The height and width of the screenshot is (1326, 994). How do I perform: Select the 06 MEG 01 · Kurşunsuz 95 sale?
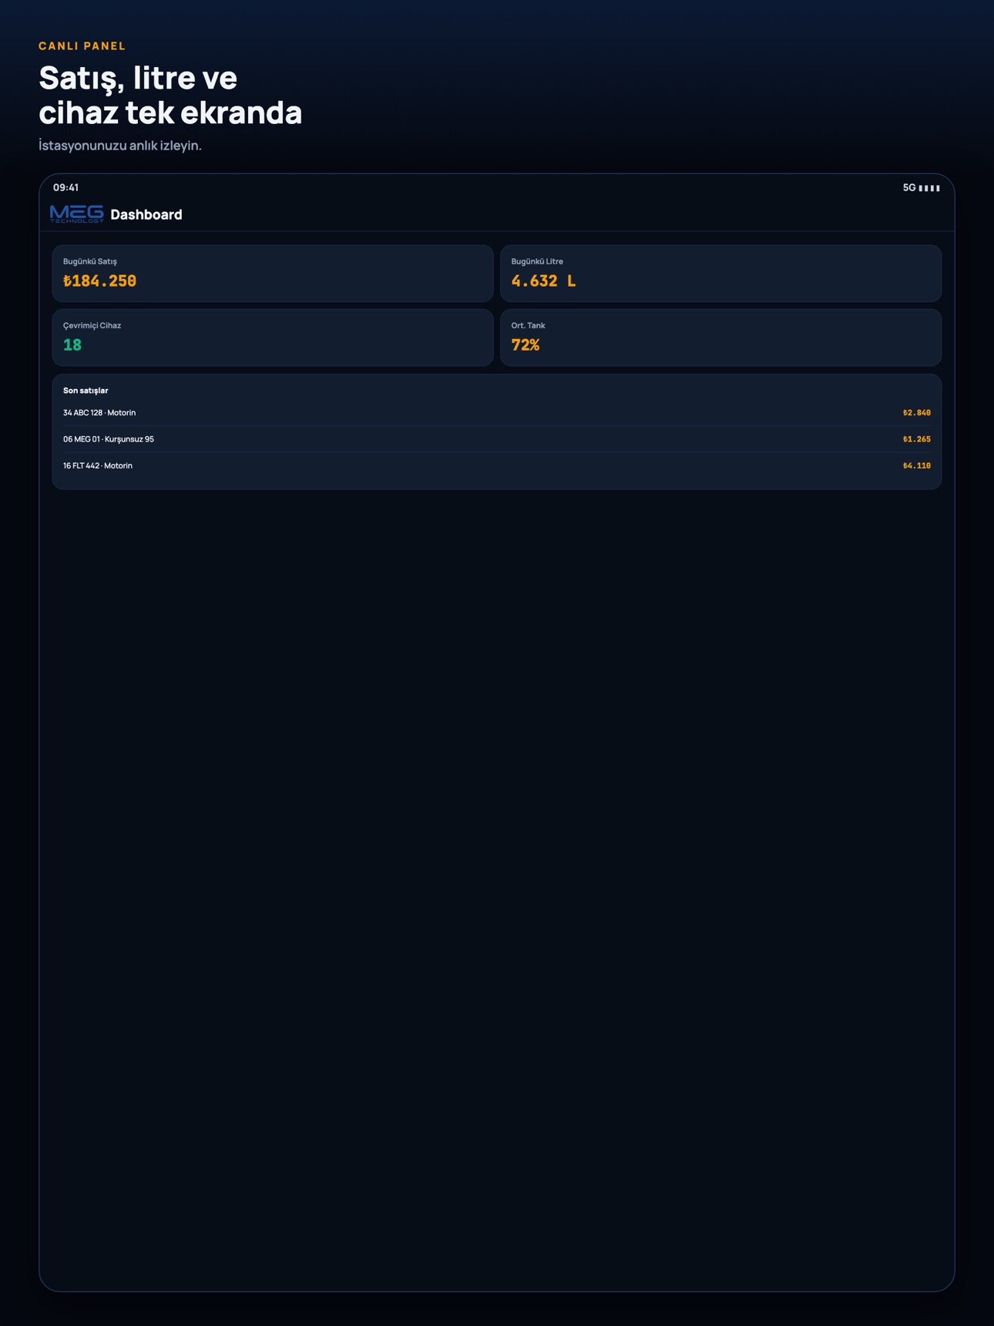[497, 439]
